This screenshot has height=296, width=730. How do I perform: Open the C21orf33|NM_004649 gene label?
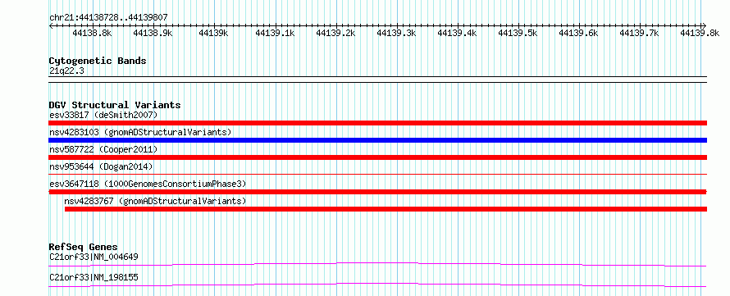point(94,257)
